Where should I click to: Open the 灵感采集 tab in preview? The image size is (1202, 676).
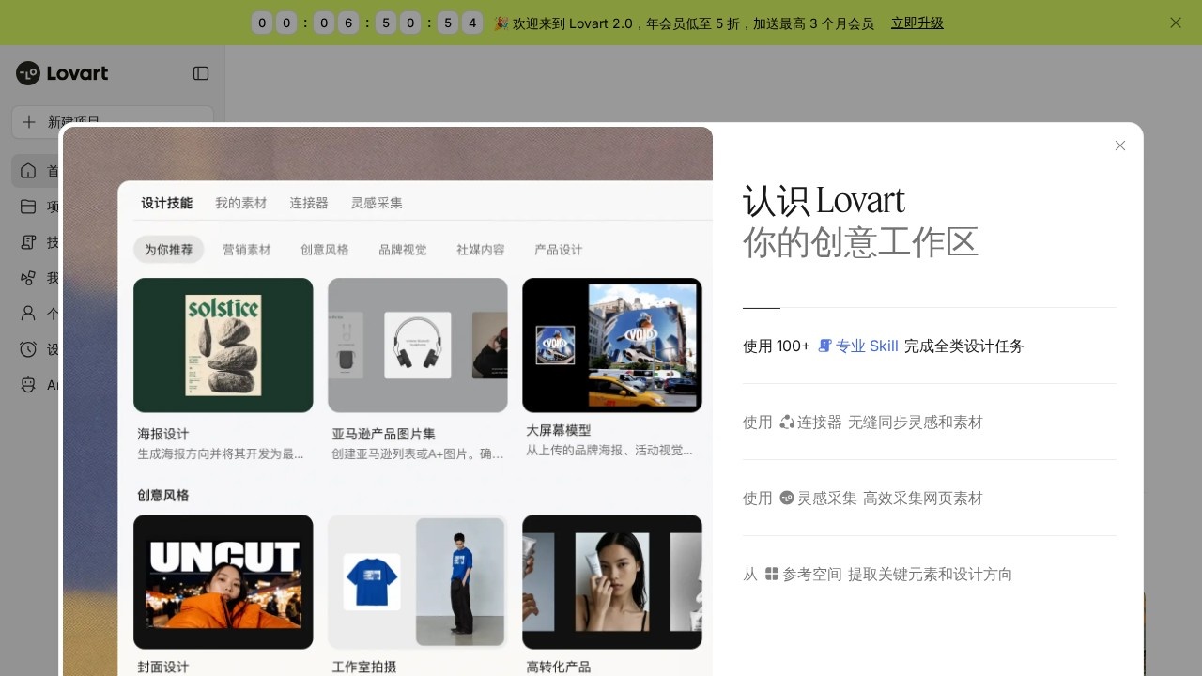click(x=377, y=203)
